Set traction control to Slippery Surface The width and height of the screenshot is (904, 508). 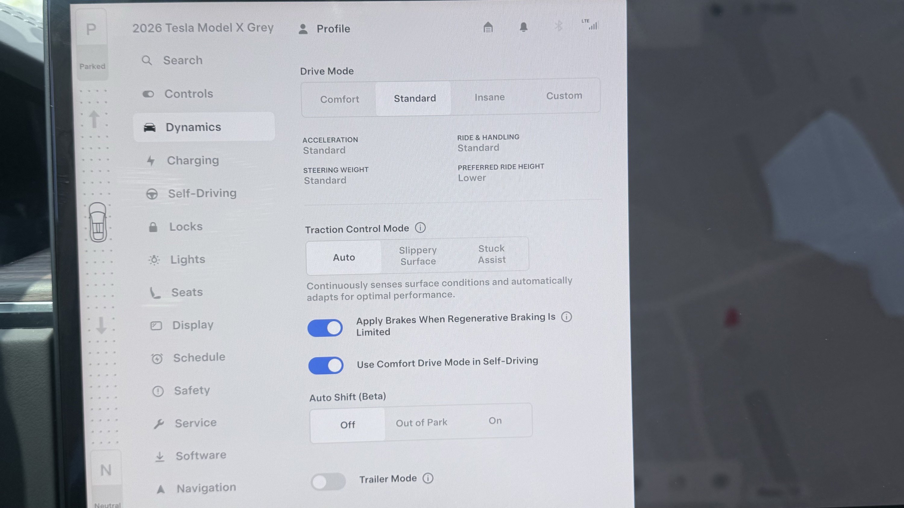coord(418,256)
